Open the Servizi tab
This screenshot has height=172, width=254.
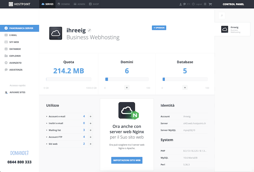47,4
